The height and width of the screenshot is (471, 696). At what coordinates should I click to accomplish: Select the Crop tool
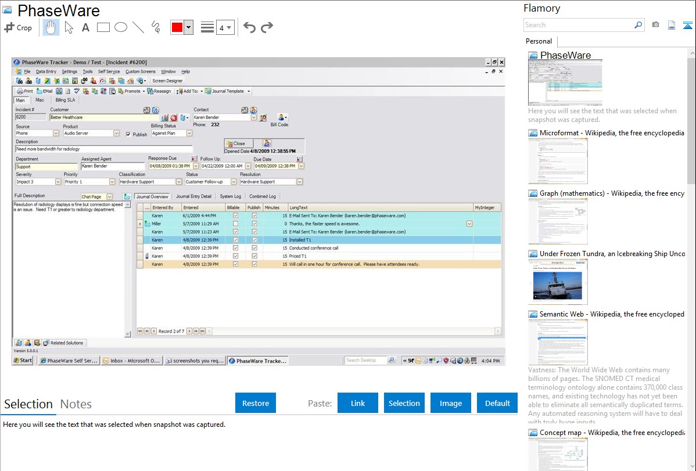click(18, 27)
